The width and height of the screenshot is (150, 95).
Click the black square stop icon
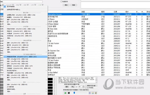point(69,93)
